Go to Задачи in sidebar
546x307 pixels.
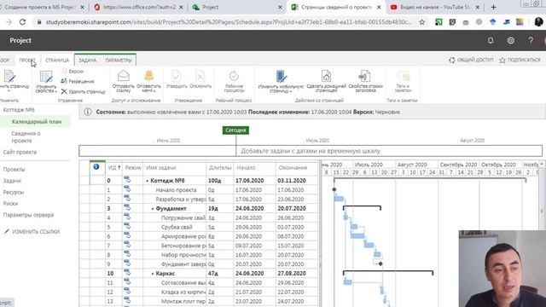click(12, 181)
